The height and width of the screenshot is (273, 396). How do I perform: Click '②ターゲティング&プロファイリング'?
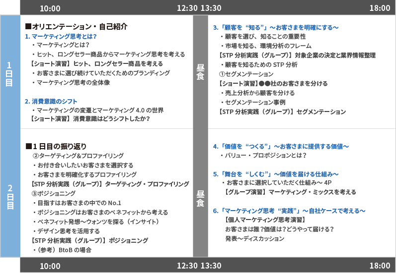pos(79,156)
